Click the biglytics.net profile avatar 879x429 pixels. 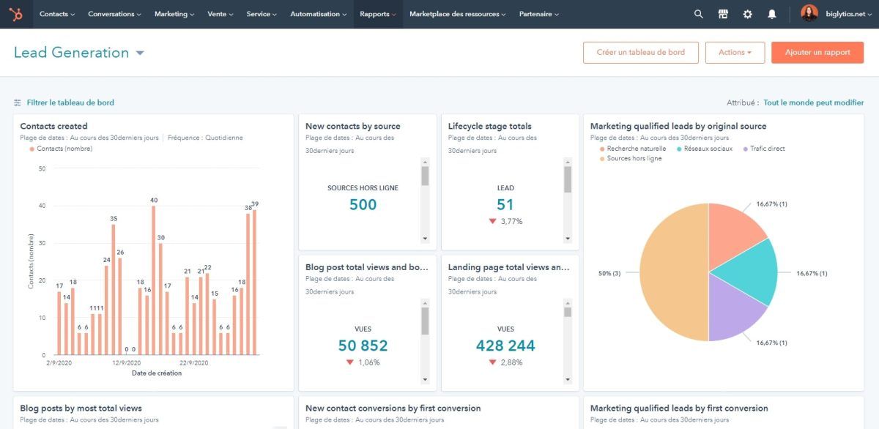click(810, 13)
